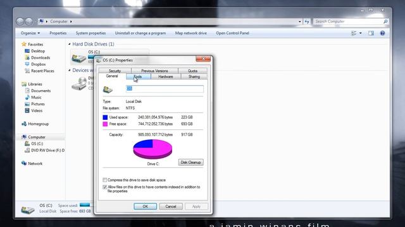Select Favorites star in navigation pane
Image resolution: width=405 pixels, height=227 pixels.
pyautogui.click(x=24, y=44)
